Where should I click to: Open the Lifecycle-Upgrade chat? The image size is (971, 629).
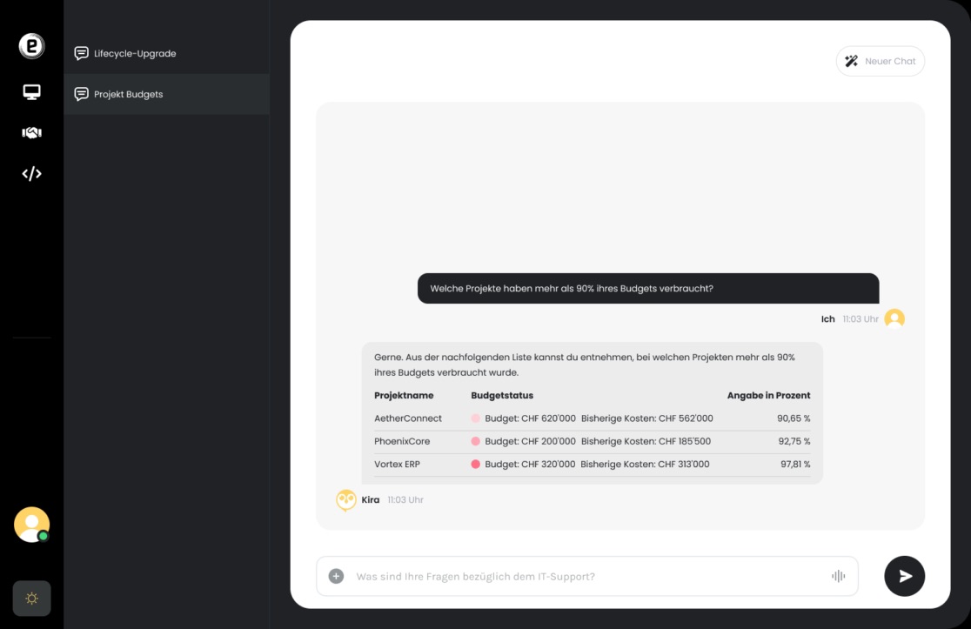pyautogui.click(x=166, y=53)
